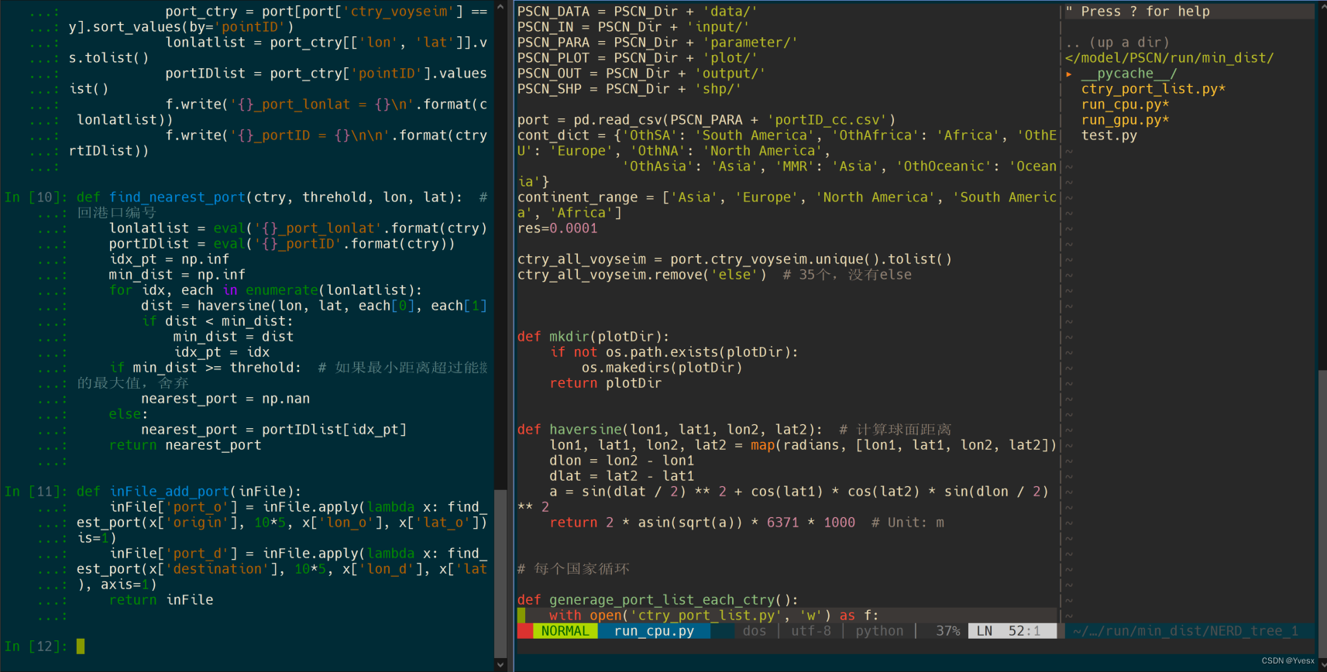This screenshot has width=1327, height=672.
Task: Open test.py in NERDTree
Action: point(1109,135)
